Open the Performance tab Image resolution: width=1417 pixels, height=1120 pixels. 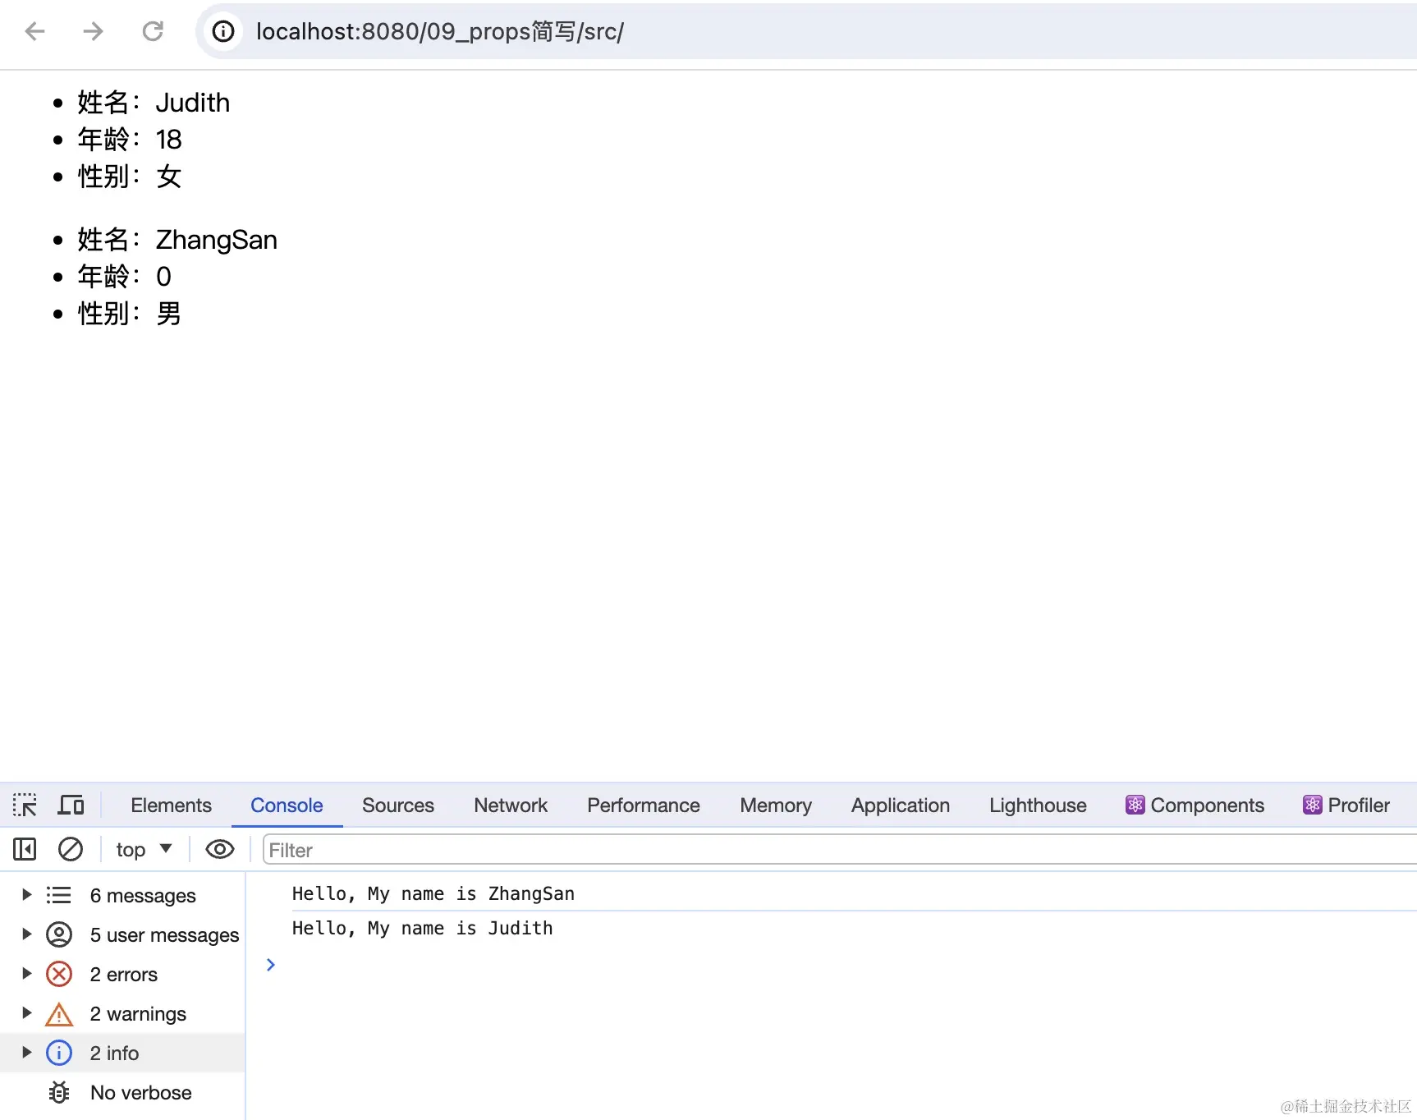pos(644,805)
